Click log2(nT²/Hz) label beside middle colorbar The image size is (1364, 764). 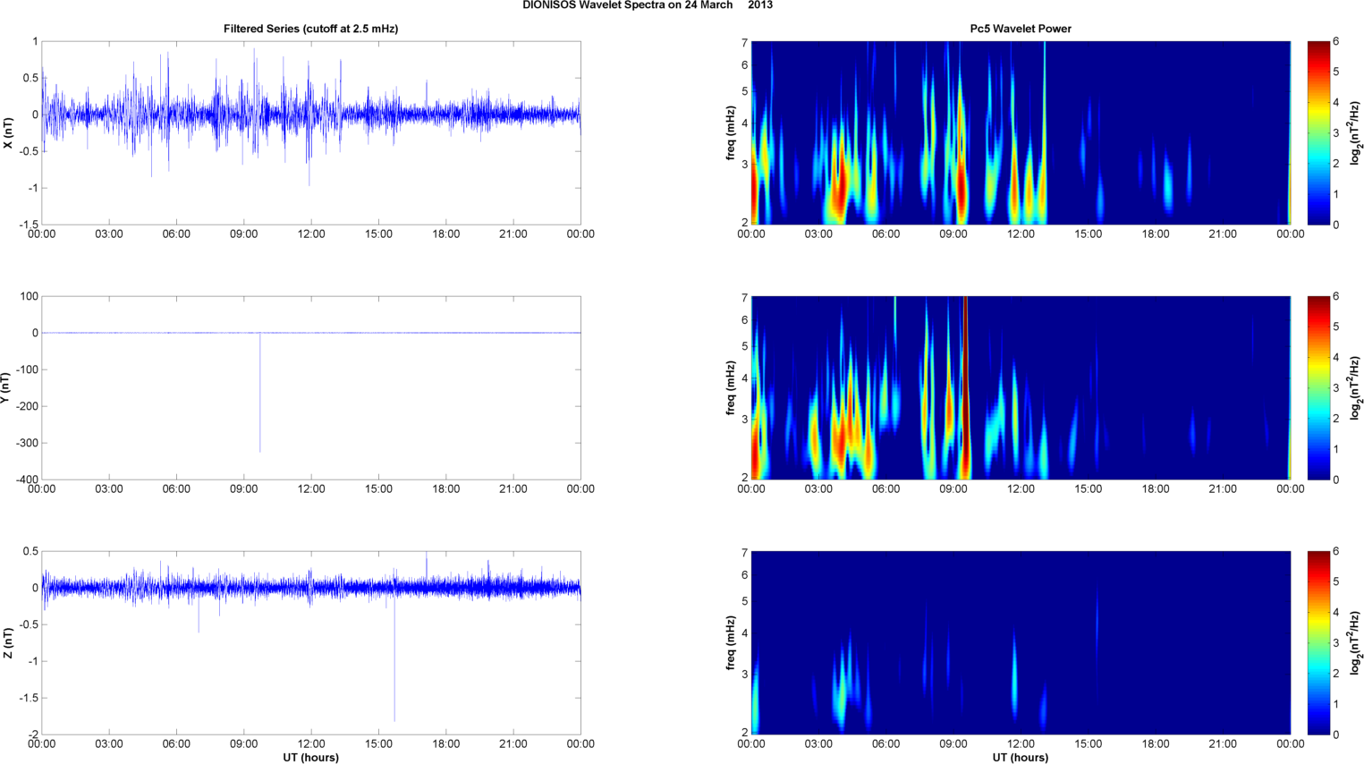click(x=1357, y=387)
